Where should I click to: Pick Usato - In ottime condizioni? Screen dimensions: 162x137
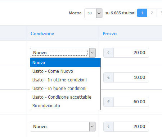(x=65, y=80)
